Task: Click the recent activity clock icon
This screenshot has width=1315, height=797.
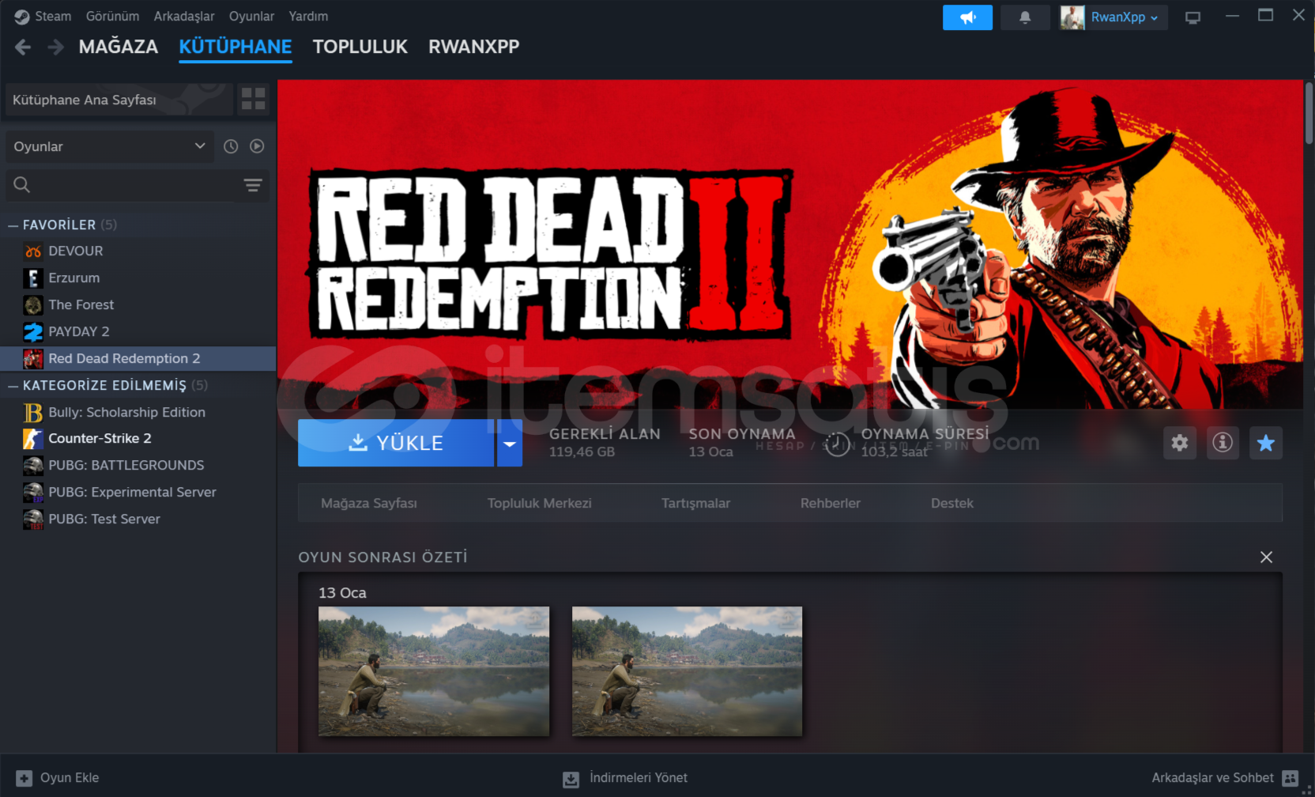Action: 231,146
